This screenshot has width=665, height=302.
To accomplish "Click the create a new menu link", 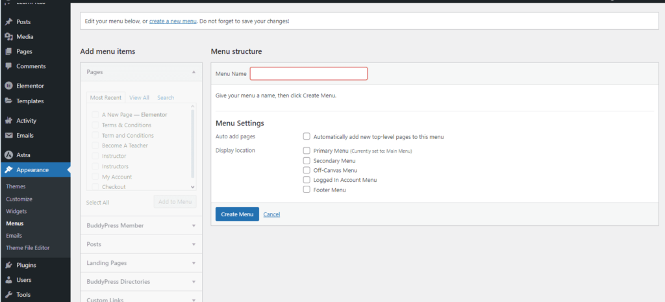I will [173, 21].
